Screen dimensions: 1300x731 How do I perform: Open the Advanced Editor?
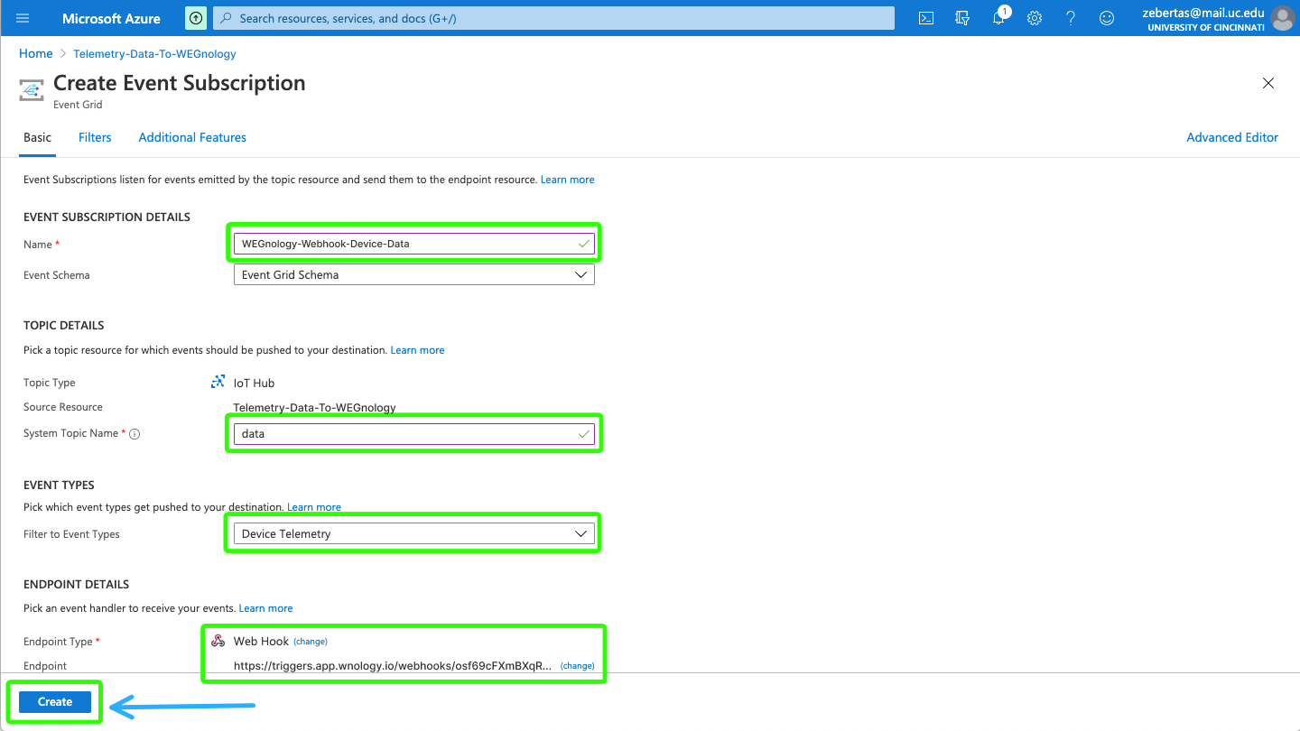click(x=1232, y=137)
